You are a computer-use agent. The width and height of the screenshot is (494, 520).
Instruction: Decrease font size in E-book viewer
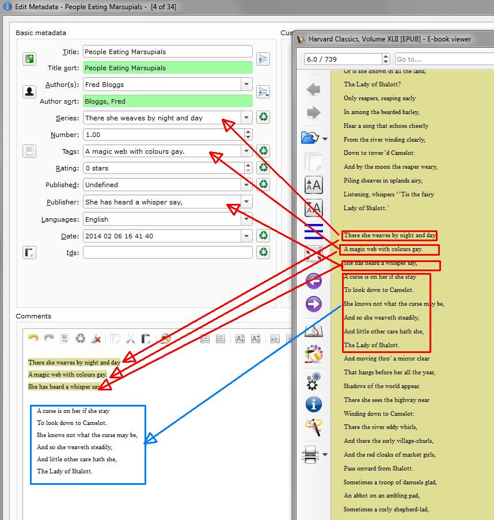tap(314, 208)
